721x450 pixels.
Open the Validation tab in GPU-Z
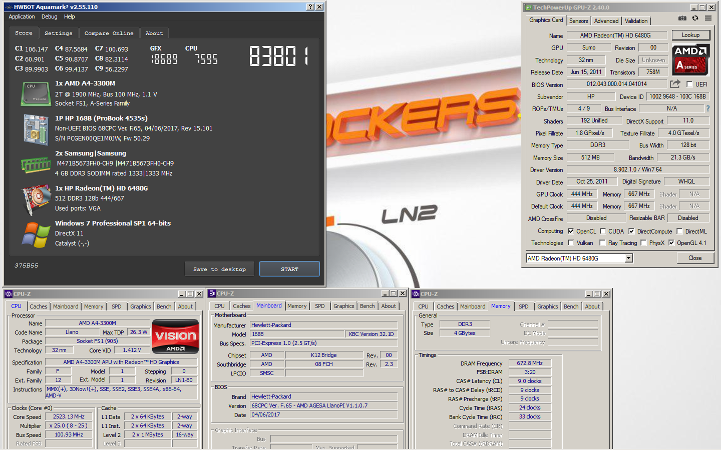(636, 20)
